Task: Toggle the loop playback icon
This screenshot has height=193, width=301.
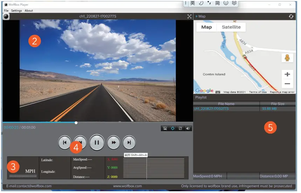Action: [173, 128]
